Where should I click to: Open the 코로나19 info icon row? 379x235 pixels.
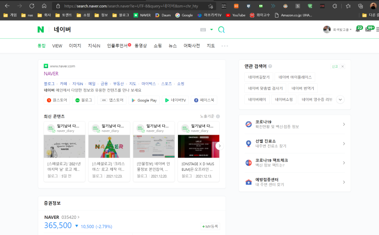(295, 124)
